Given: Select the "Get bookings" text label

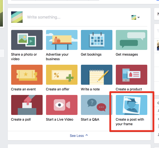Looking at the screenshot, I should 91,54.
